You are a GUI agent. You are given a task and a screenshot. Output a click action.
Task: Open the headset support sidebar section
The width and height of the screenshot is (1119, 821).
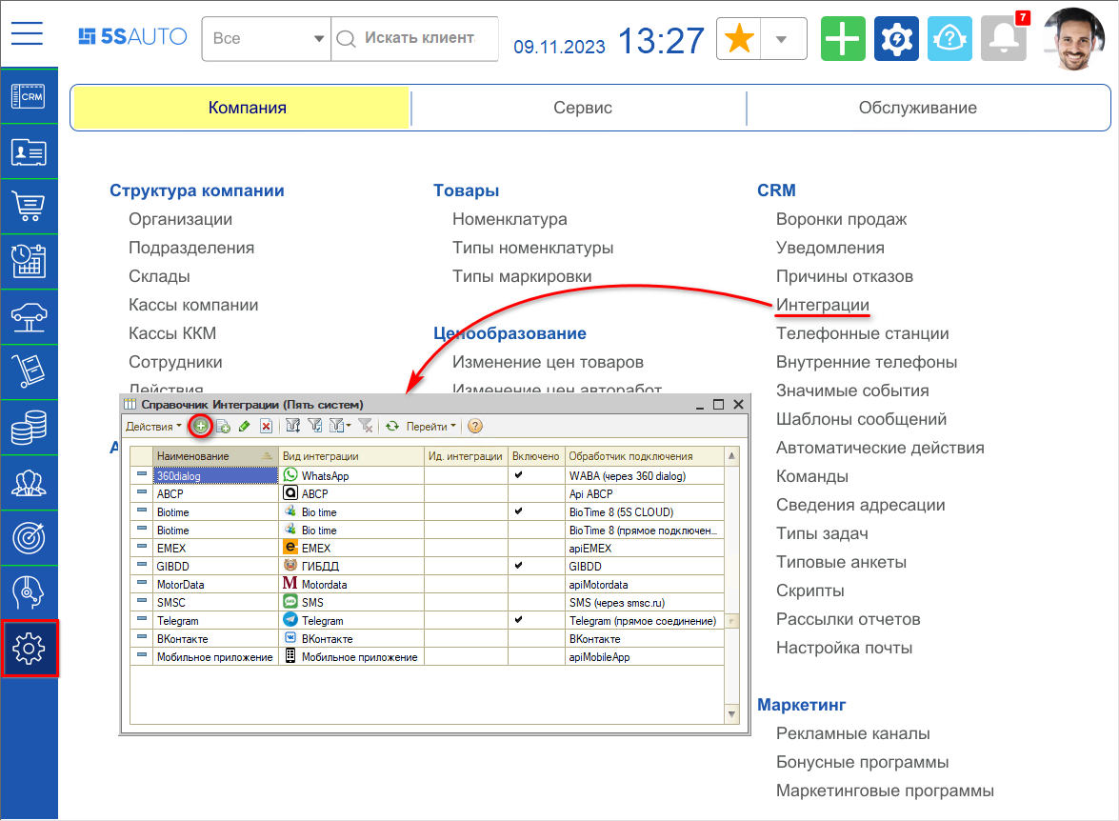29,593
